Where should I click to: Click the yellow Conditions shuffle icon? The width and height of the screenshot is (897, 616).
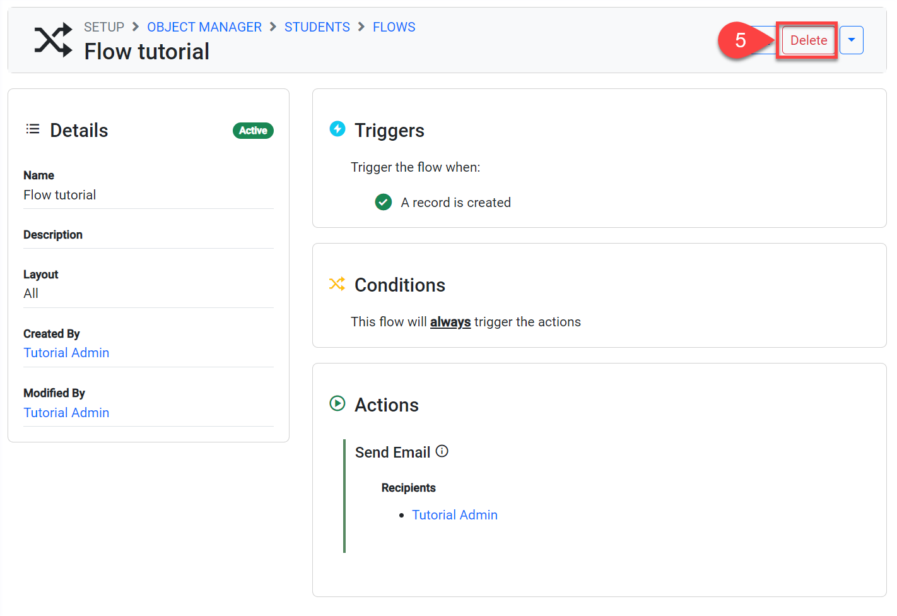click(337, 284)
